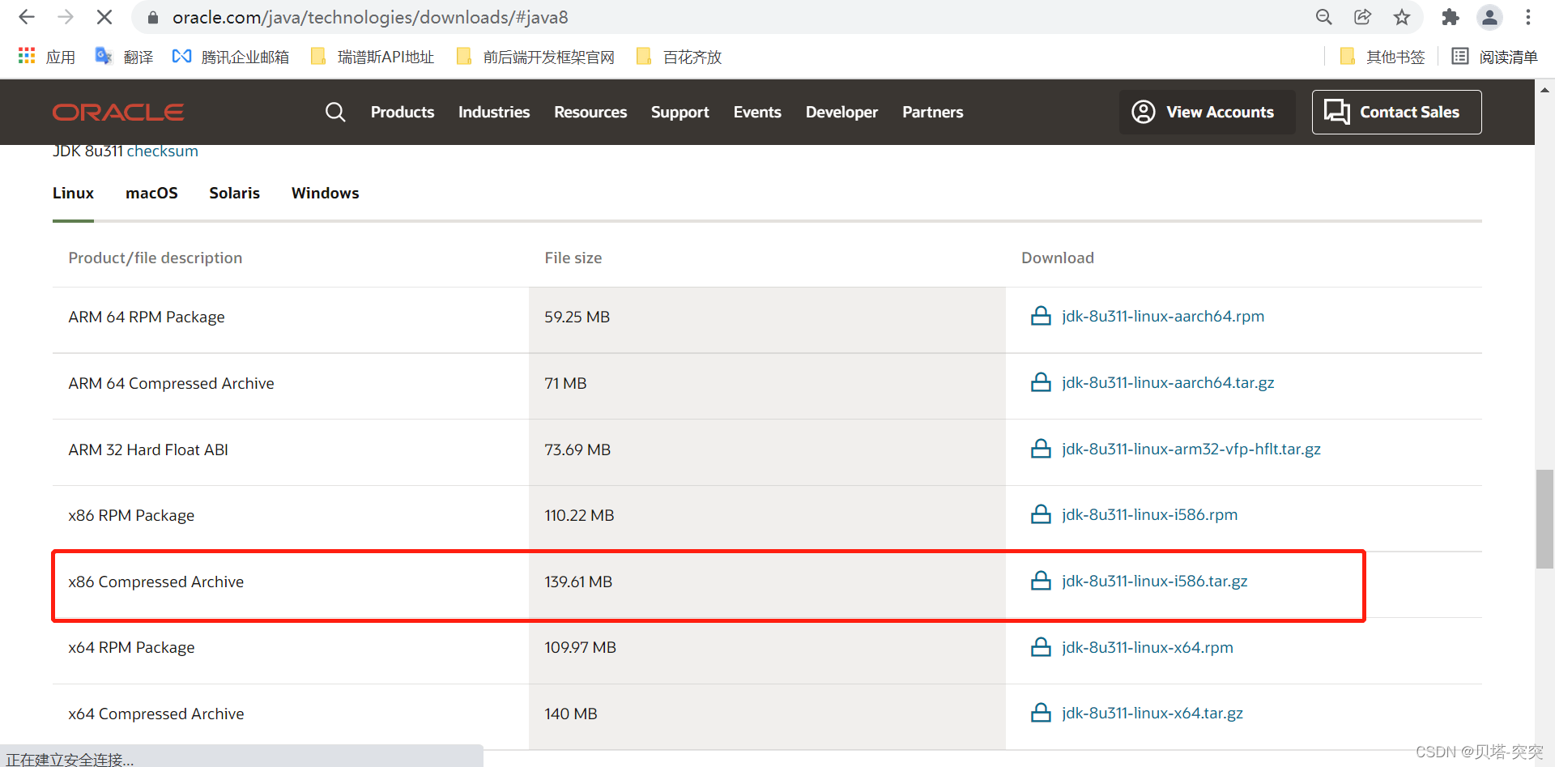Download jdk-8u311-linux-i586.rpm
Screen dimensions: 1555x767
click(1149, 514)
